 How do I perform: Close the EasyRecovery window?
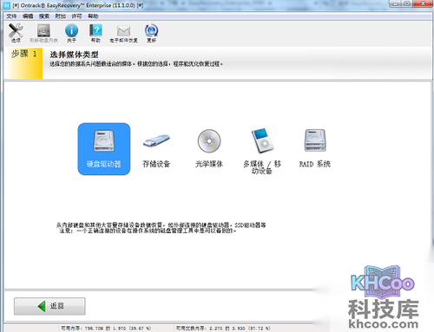(x=423, y=3)
